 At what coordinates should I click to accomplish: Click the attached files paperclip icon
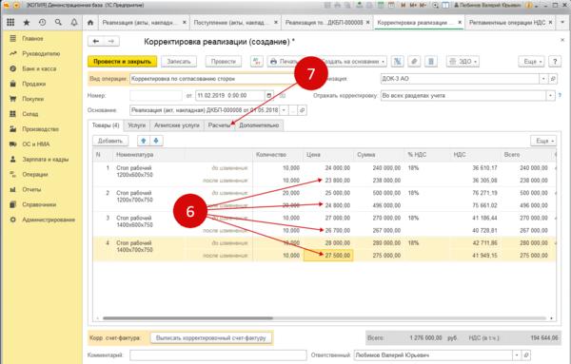click(414, 62)
